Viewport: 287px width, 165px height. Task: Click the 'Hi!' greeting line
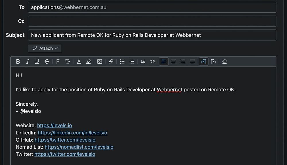coord(19,75)
